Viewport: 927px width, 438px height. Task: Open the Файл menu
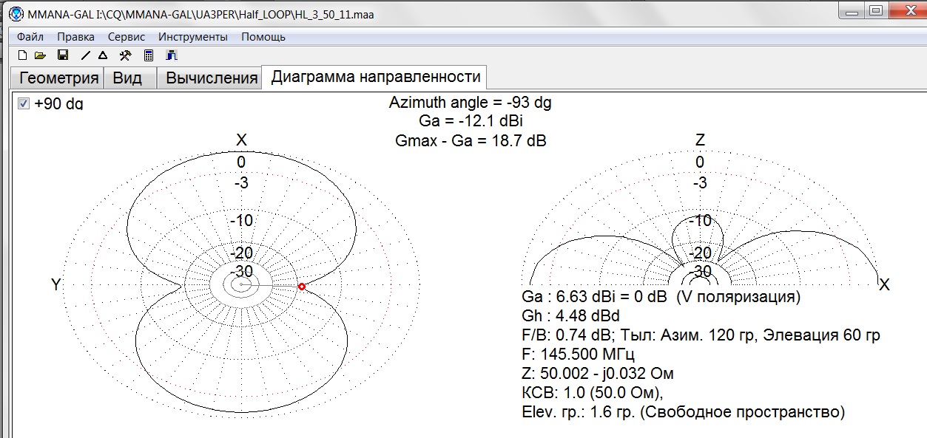coord(30,36)
